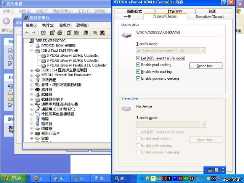Click the 監視器 monitor icon in device tree
This screenshot has width=244, height=183.
click(x=37, y=124)
